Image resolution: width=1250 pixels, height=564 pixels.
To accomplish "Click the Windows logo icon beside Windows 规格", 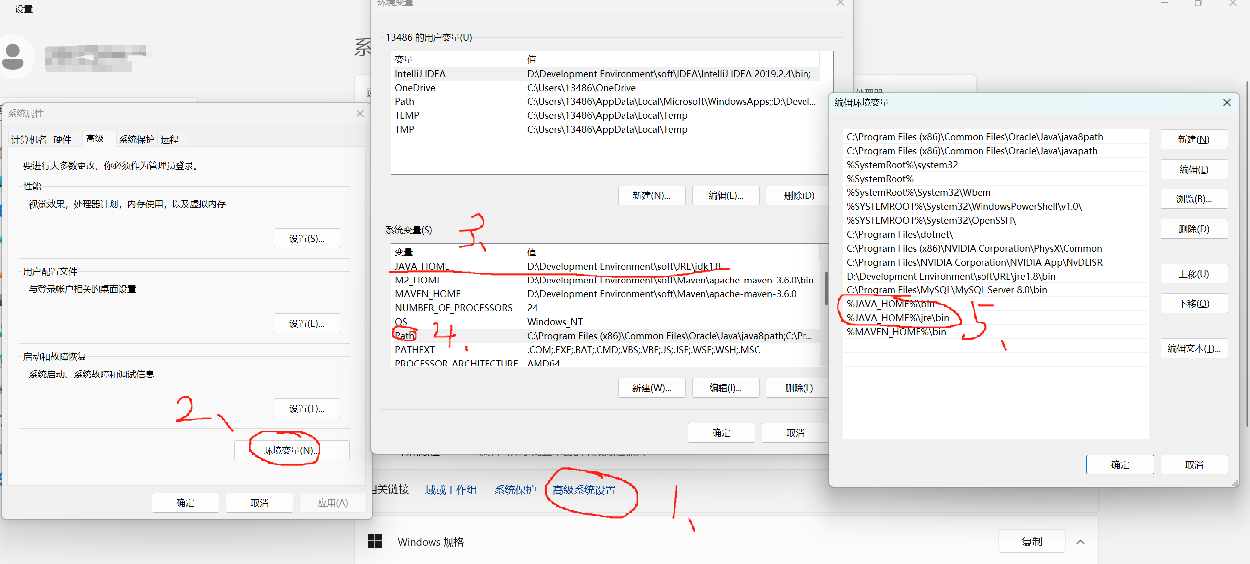I will tap(375, 541).
